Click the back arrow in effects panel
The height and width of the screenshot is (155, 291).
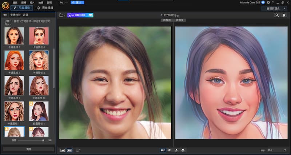5,15
